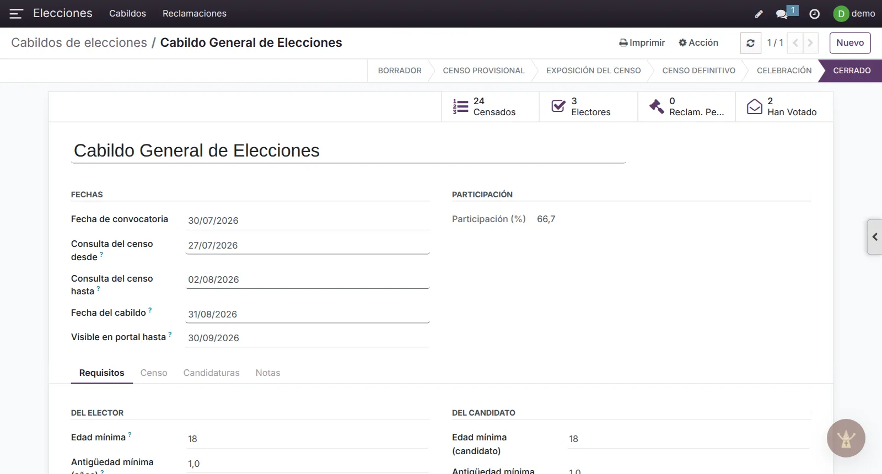
Task: Open the Cabildos menu
Action: [x=127, y=14]
